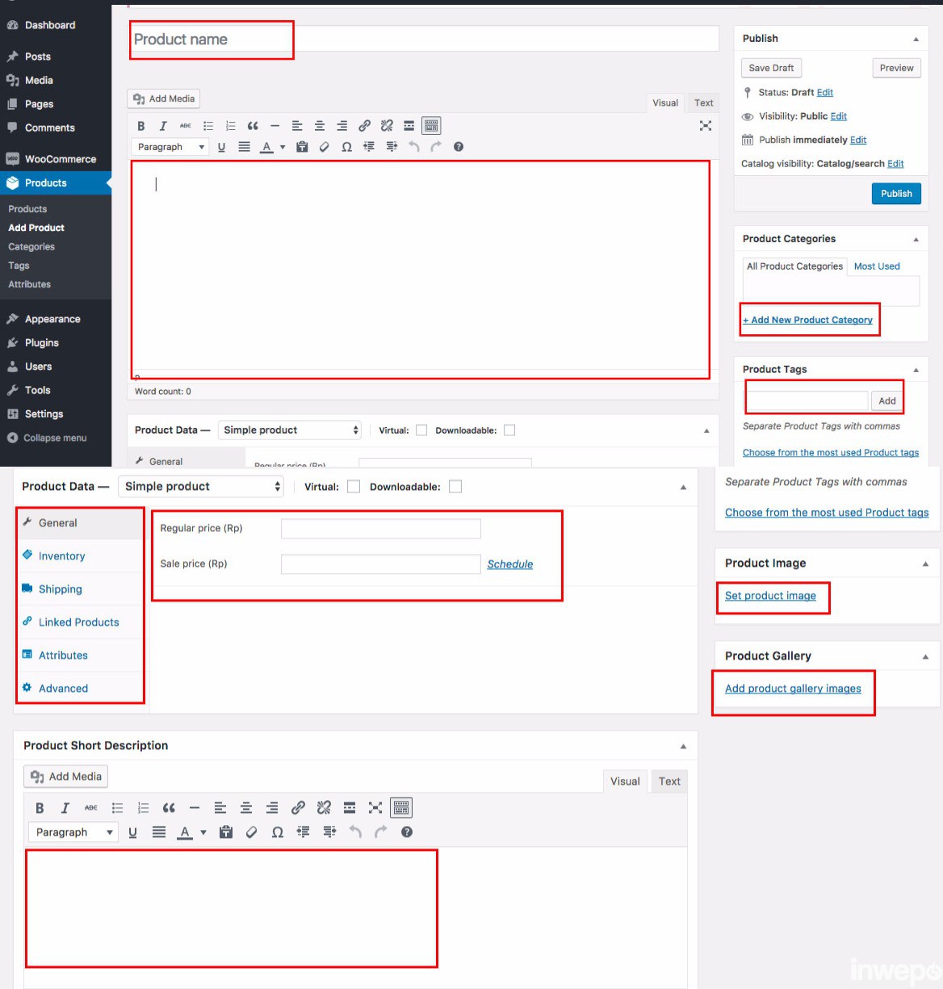Check the Downloadable option
This screenshot has height=989, width=943.
[x=509, y=430]
